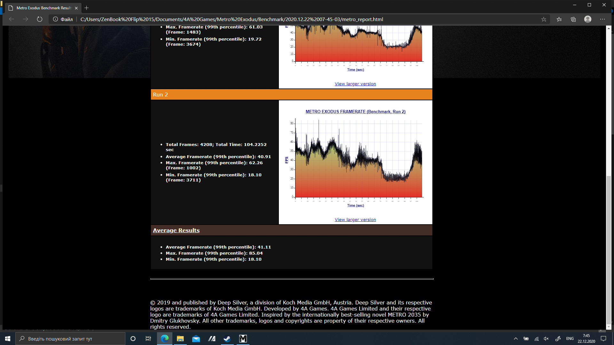Open Steam from the taskbar
Image resolution: width=614 pixels, height=345 pixels.
coord(227,339)
